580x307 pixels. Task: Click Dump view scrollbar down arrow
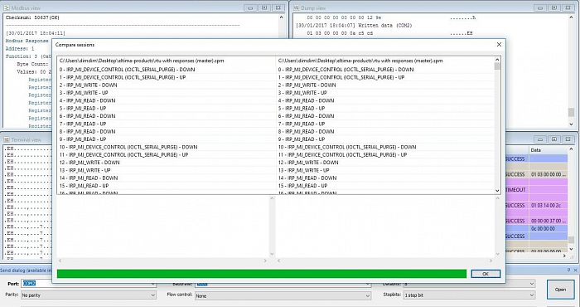(x=572, y=124)
